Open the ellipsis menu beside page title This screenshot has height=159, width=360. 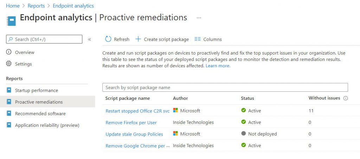pos(199,18)
